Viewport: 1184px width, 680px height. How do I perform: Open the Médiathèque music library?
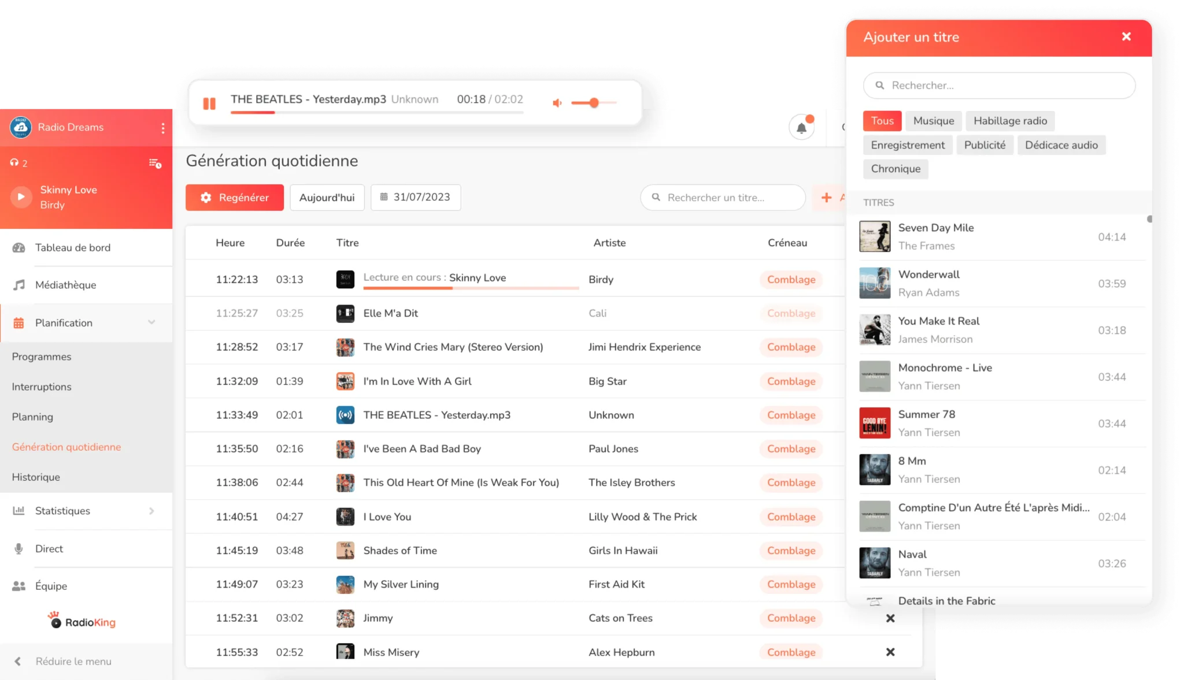tap(65, 285)
